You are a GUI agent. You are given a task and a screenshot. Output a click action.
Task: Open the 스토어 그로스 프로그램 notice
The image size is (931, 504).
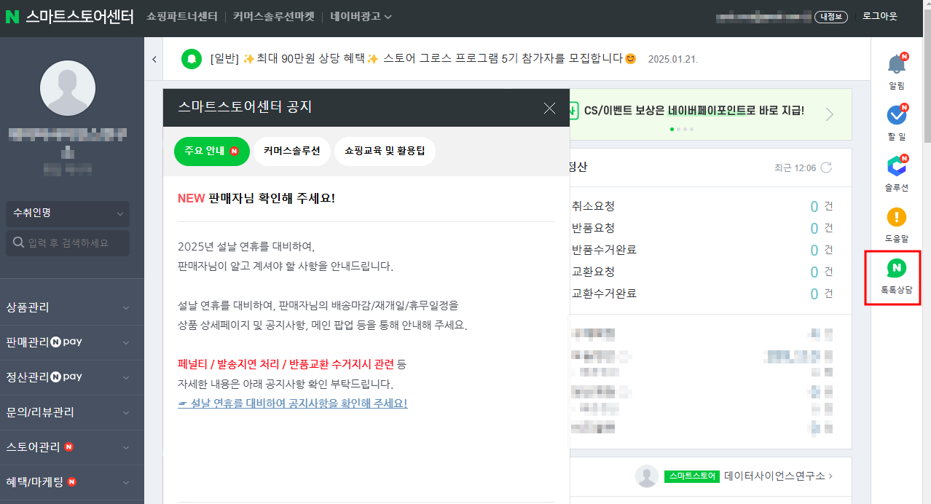(x=423, y=58)
